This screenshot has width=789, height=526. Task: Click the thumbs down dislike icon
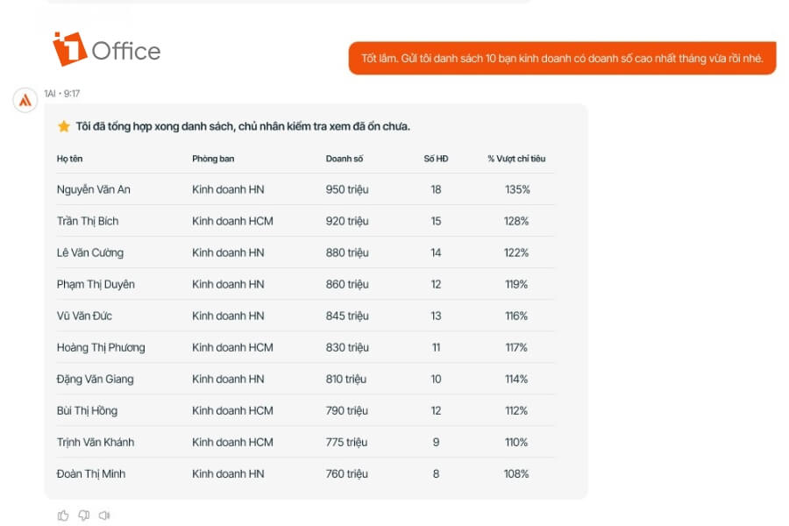pyautogui.click(x=84, y=515)
